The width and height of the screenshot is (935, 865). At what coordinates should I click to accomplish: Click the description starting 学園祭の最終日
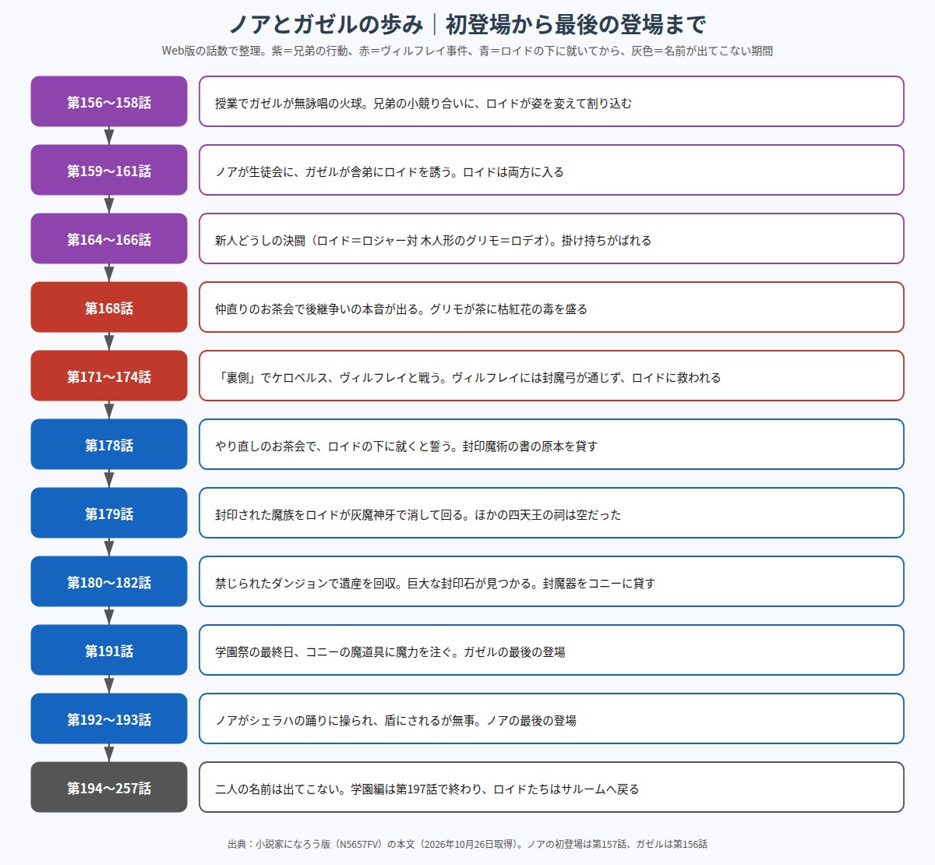[552, 650]
